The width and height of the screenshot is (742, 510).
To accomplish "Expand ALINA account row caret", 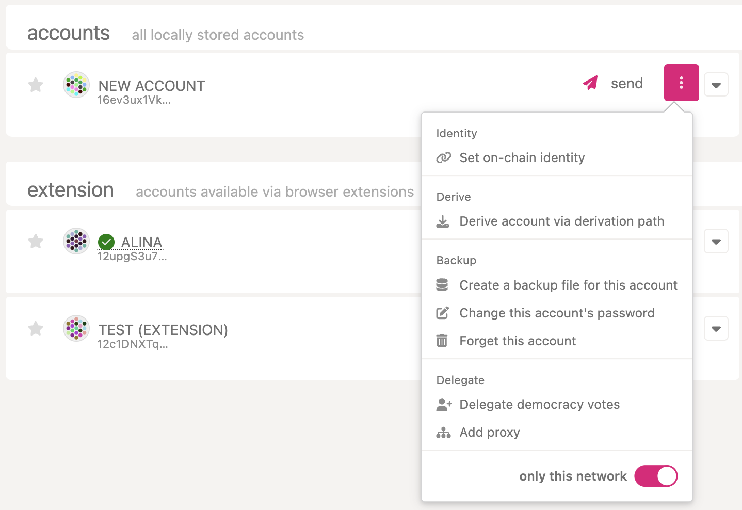I will coord(716,241).
